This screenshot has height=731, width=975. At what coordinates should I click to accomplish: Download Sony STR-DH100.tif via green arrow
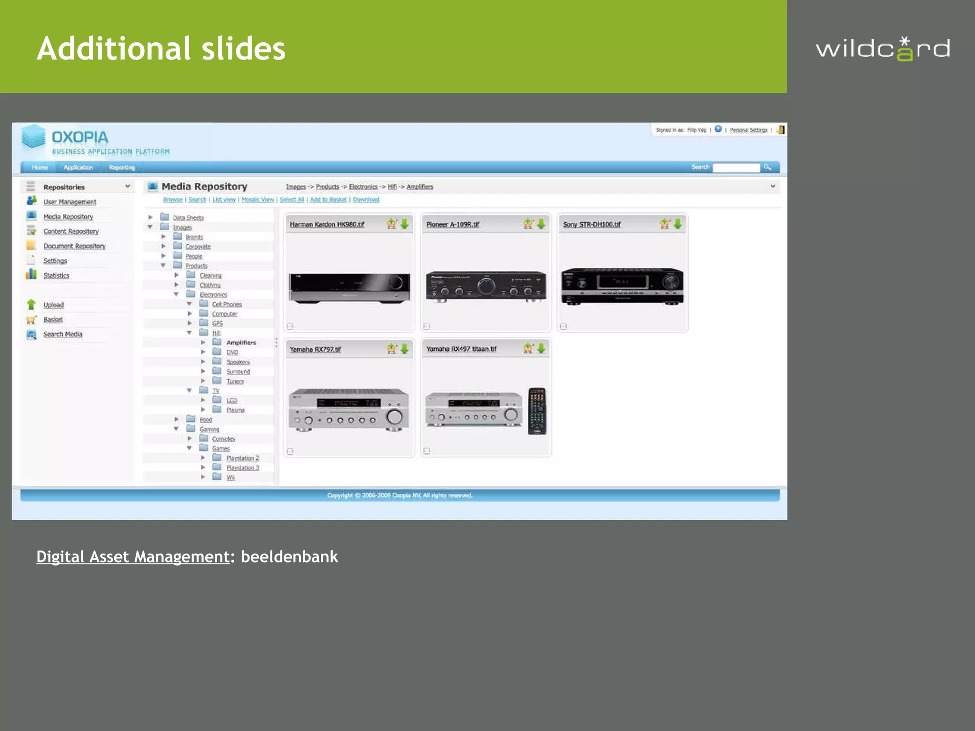coord(678,224)
